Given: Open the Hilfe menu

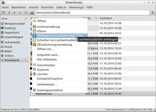Looking at the screenshot, I should click(x=90, y=7).
